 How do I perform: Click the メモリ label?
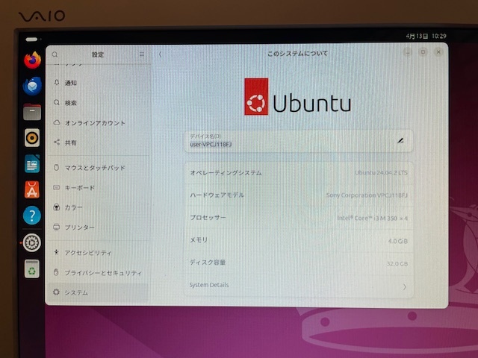tap(199, 240)
